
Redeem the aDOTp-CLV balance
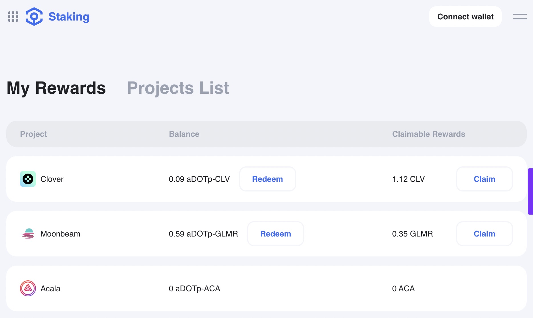(268, 179)
